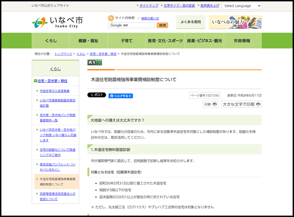Open the サイトマップ link

click(x=148, y=6)
